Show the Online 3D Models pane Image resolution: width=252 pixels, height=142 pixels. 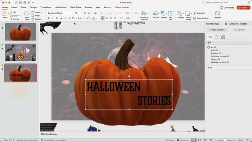[x=238, y=24]
